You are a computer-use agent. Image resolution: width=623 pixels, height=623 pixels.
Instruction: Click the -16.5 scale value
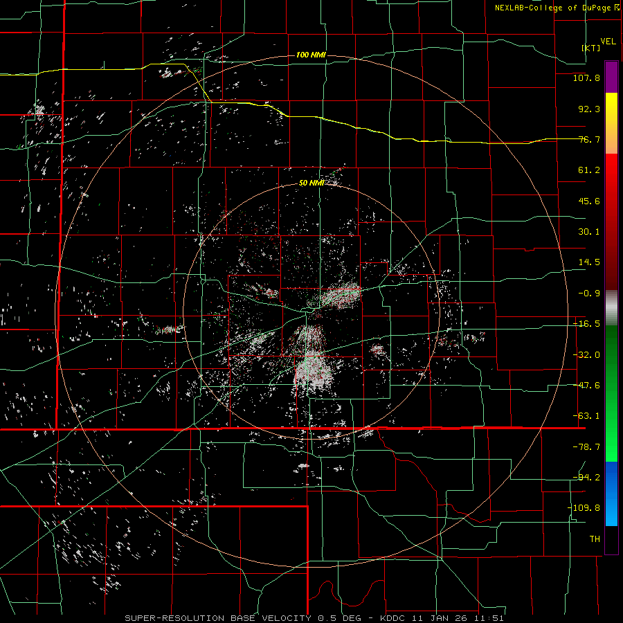coord(586,324)
